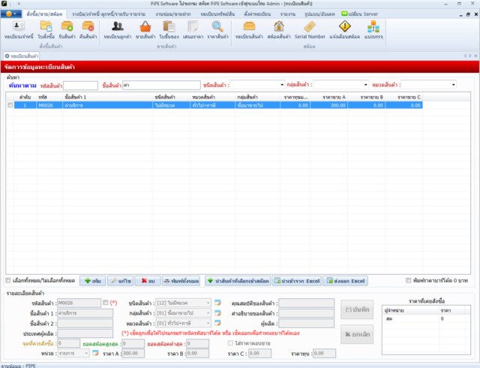Click the delivery note clipboard icon in the ribbon
480x368 pixels.
[x=169, y=30]
